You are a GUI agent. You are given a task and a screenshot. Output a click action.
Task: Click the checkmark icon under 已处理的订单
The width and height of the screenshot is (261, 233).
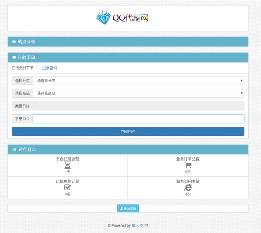[68, 188]
